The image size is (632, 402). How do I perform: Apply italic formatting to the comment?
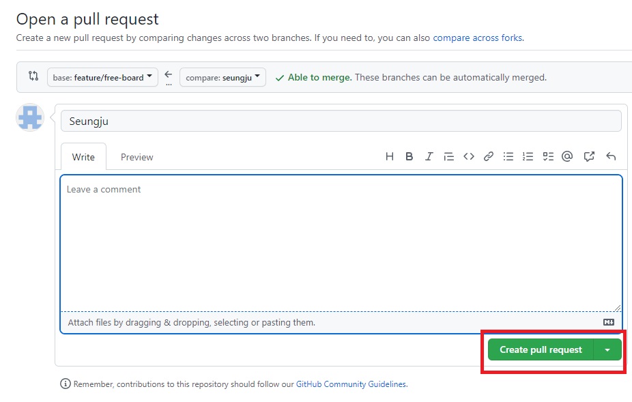[429, 156]
